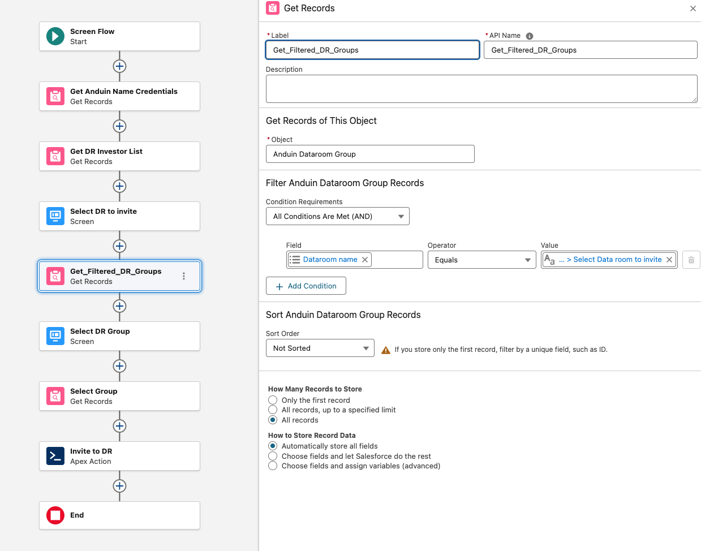Click the Select Data room to invite value pill

tap(609, 260)
